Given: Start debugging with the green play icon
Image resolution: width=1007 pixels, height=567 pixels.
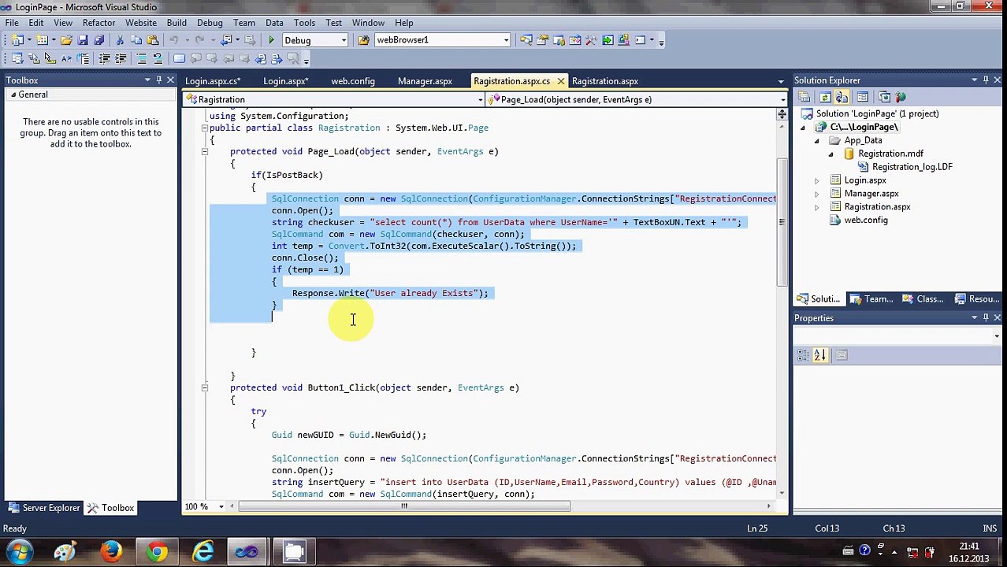Looking at the screenshot, I should [x=271, y=40].
